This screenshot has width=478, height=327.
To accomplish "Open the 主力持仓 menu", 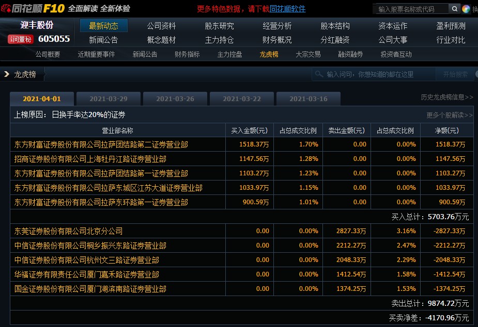I will point(220,40).
